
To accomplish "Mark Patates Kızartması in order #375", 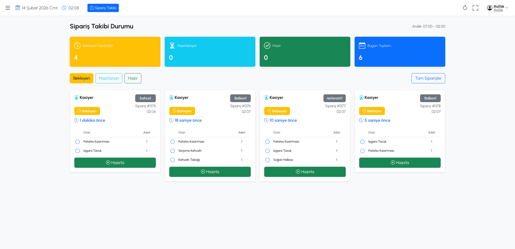I will 78,142.
